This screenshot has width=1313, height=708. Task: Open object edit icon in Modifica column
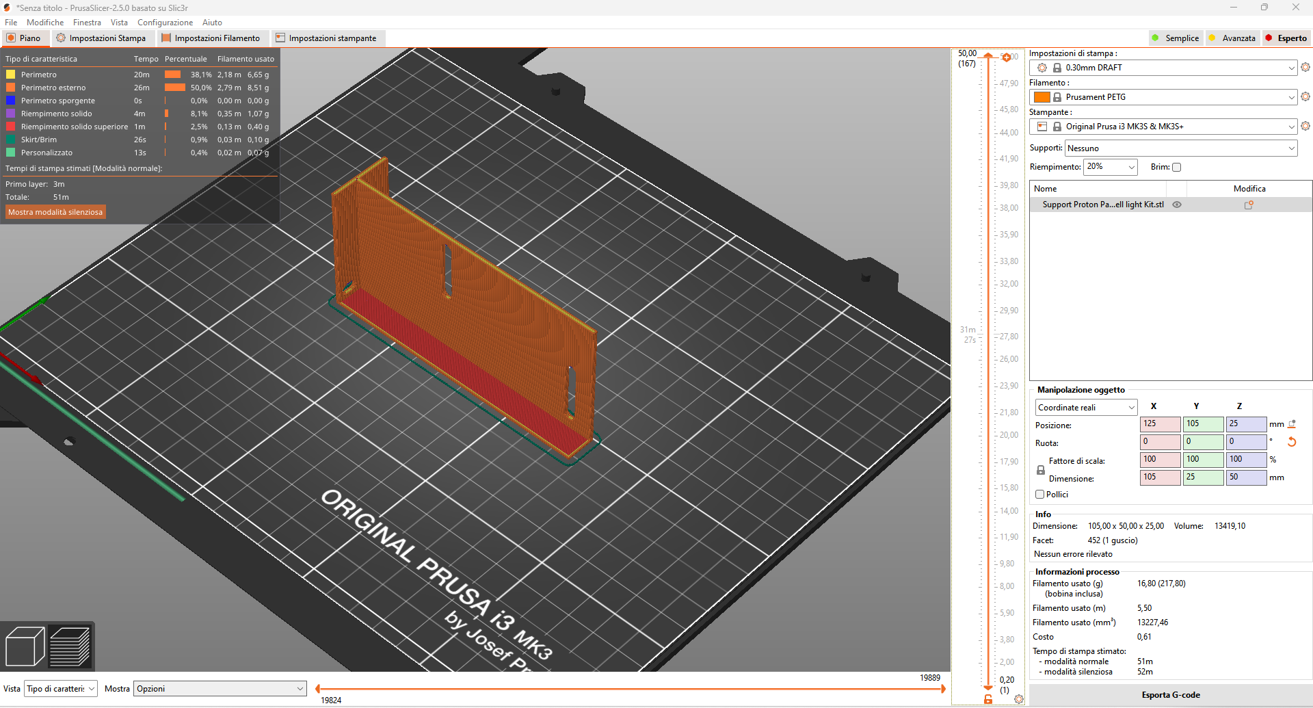point(1249,205)
